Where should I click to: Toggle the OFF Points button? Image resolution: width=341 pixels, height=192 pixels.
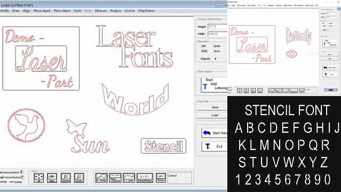pyautogui.click(x=161, y=178)
